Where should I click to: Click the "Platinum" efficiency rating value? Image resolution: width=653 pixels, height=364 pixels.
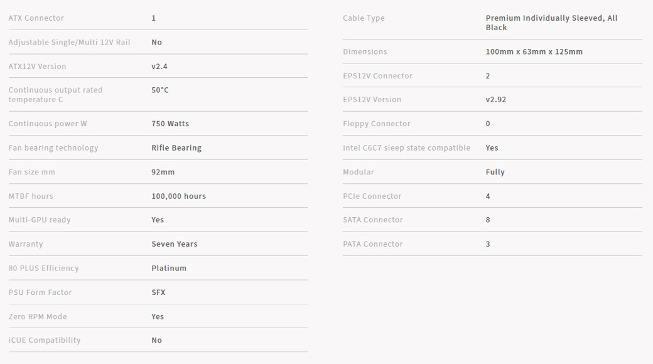[x=169, y=268]
